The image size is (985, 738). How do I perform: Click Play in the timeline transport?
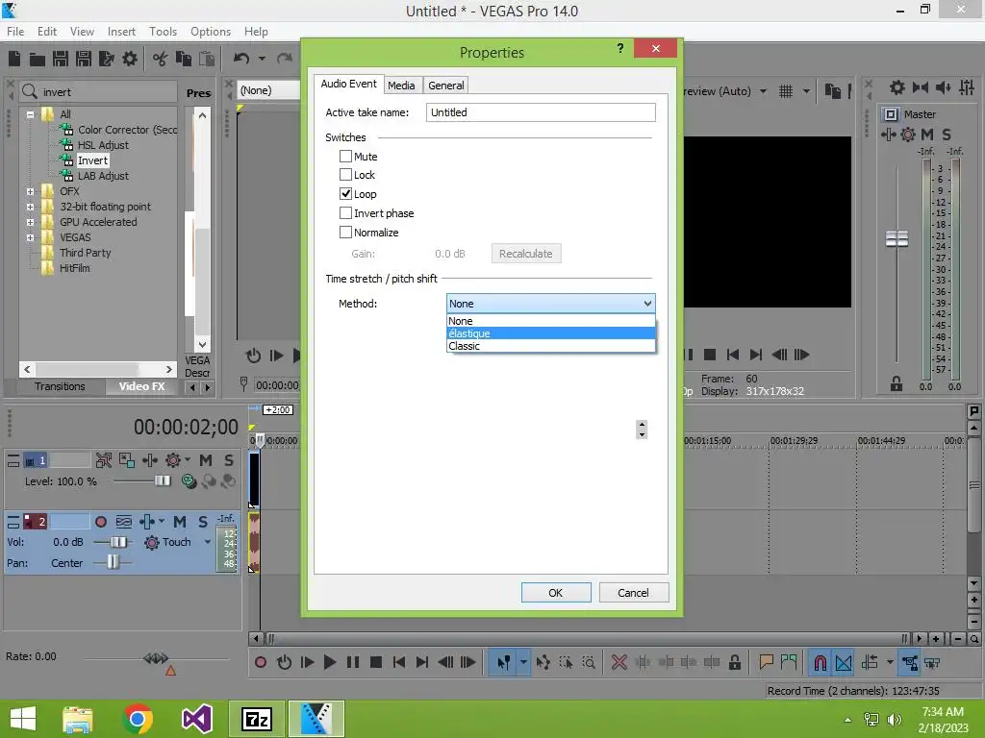tap(329, 662)
